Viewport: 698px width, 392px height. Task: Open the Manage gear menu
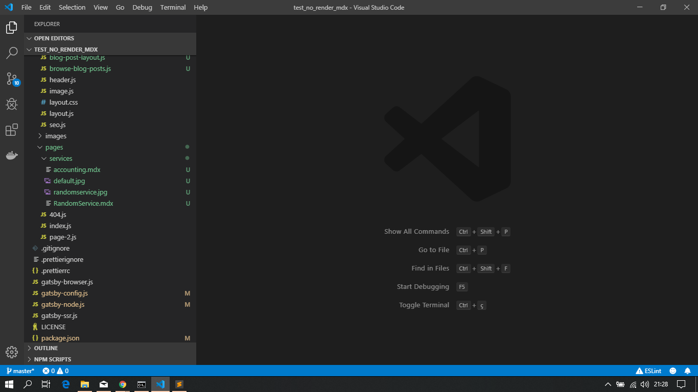[12, 352]
